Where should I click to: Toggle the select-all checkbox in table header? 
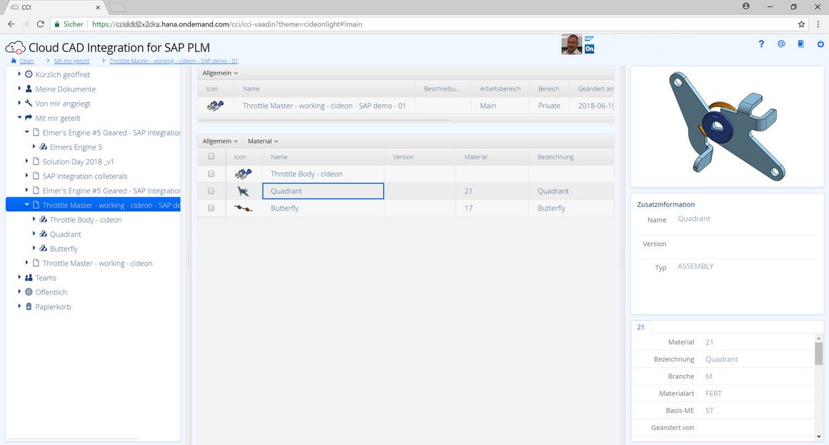(x=212, y=156)
